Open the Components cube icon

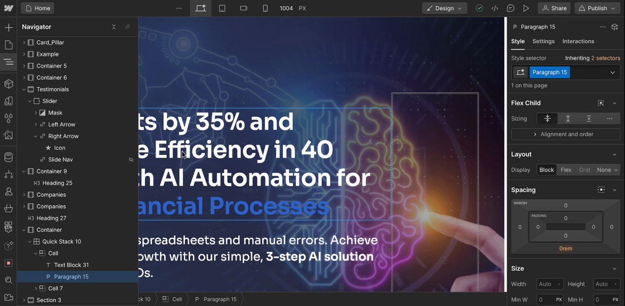[x=8, y=84]
